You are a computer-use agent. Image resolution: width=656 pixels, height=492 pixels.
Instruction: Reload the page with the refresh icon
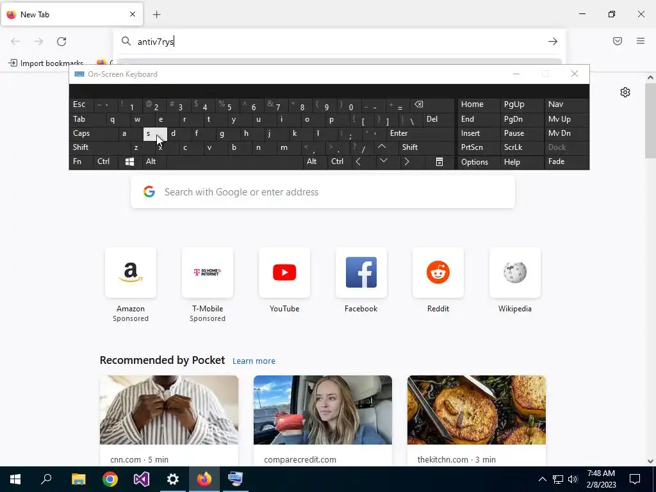tap(61, 42)
